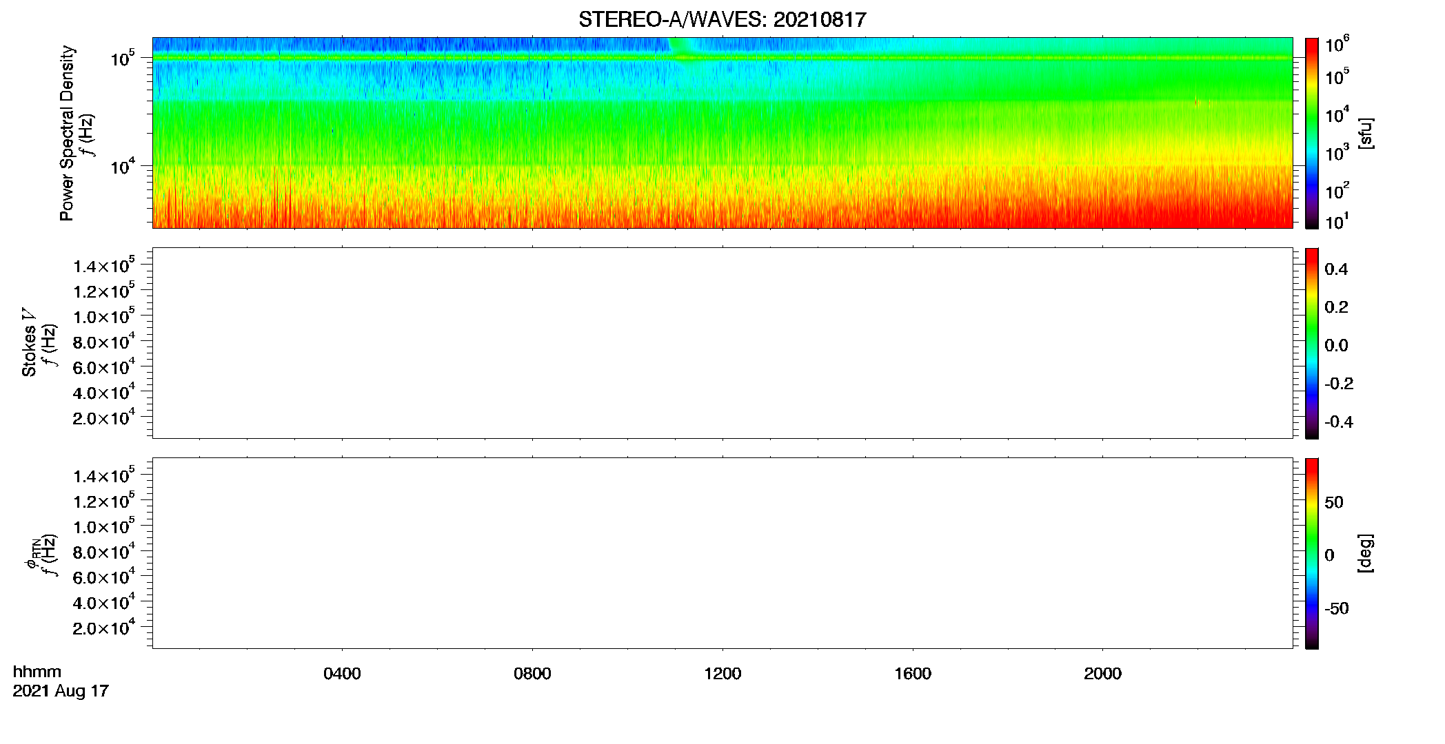Image resolution: width=1445 pixels, height=744 pixels.
Task: Click the hhmm axis label
Action: pyautogui.click(x=37, y=672)
